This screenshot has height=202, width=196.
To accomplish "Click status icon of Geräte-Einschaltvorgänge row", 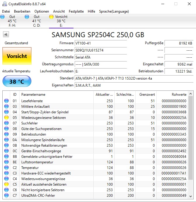I will 6,151.
